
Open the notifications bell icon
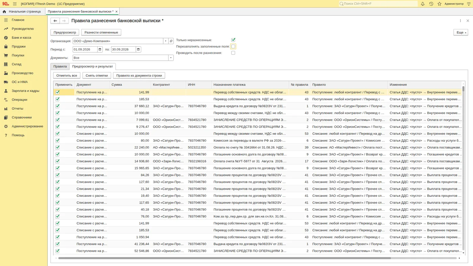[x=423, y=4]
